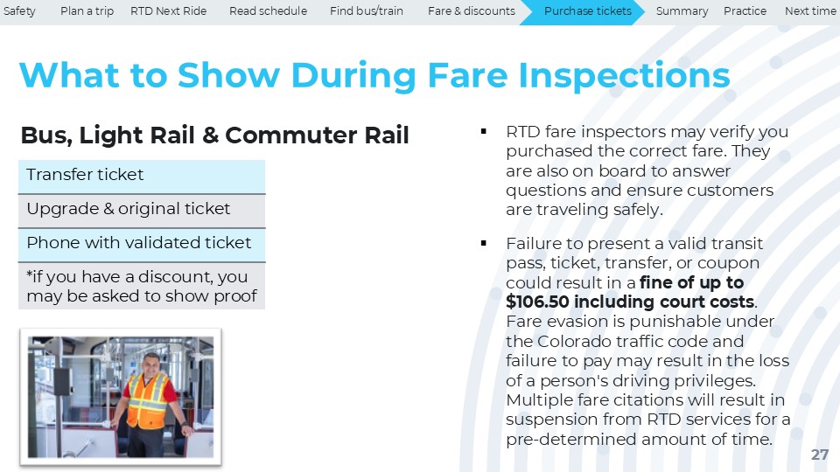The width and height of the screenshot is (840, 472).
Task: Navigate to the Summary tab
Action: [682, 11]
